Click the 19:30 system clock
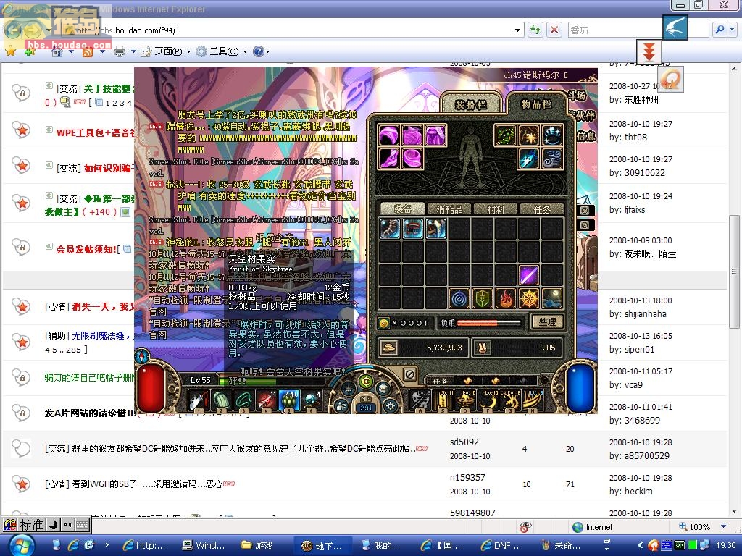Screen dimensions: 742x556 click(725, 545)
